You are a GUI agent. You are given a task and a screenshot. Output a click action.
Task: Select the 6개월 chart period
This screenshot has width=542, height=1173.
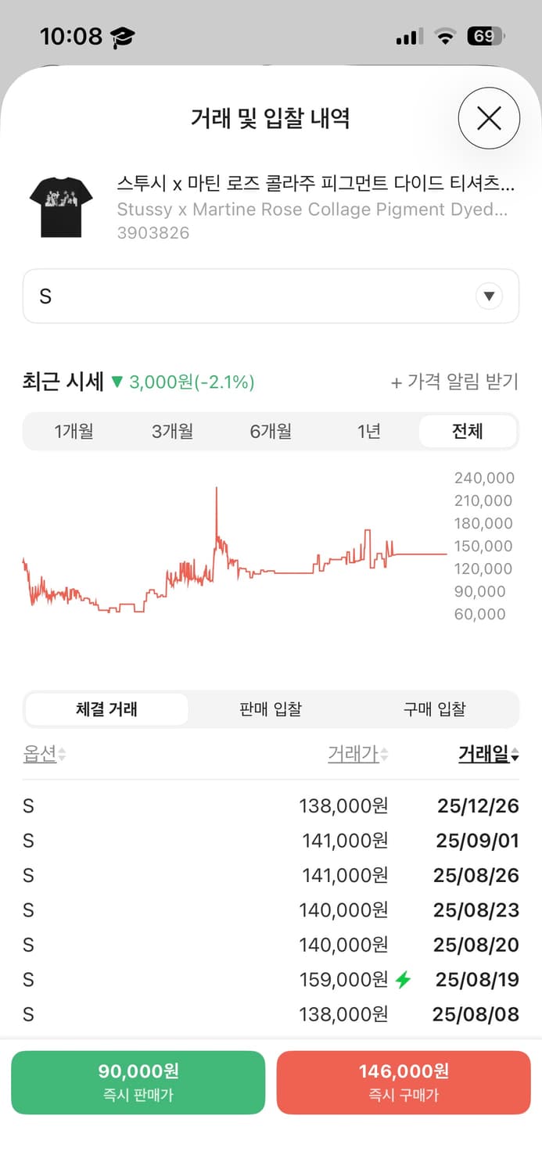(x=271, y=431)
